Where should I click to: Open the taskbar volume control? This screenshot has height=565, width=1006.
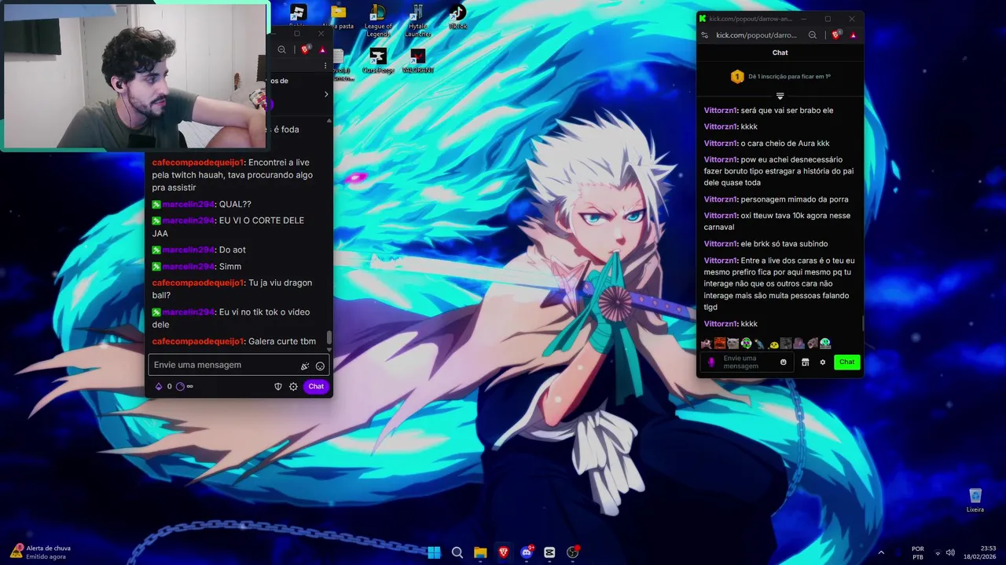[950, 552]
